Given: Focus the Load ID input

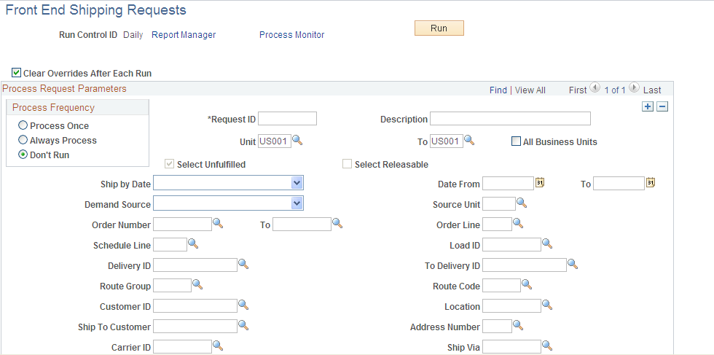Looking at the screenshot, I should [x=511, y=245].
